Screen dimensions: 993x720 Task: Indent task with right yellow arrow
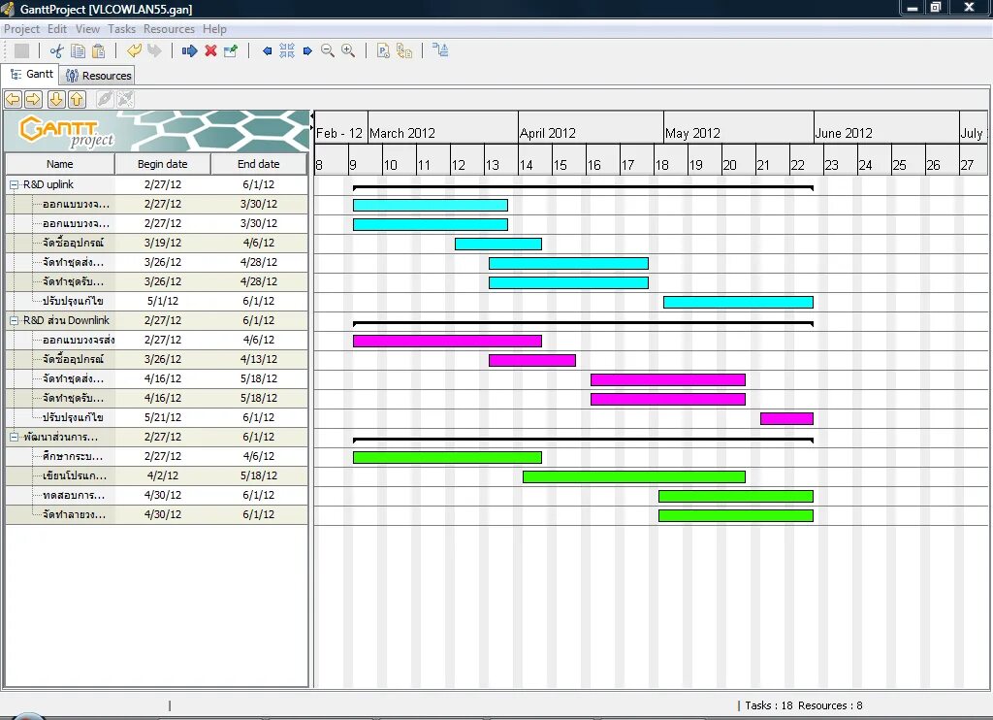[x=34, y=99]
